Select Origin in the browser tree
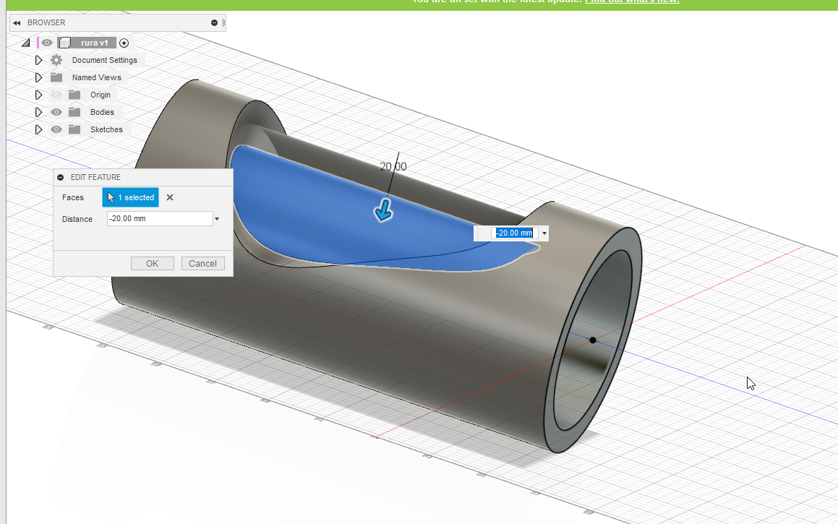 coord(101,95)
